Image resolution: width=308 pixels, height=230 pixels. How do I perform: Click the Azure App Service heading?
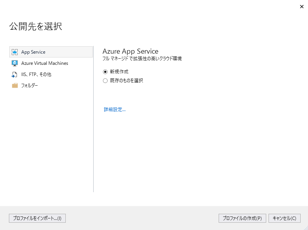pyautogui.click(x=130, y=51)
